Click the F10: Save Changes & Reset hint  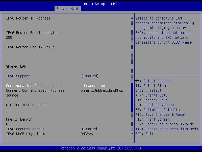(160, 115)
